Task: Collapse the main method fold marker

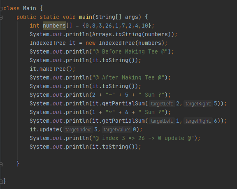Action: [x=1, y=17]
